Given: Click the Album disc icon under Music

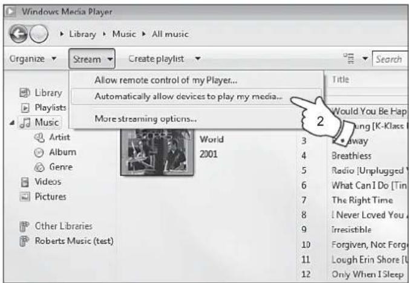Looking at the screenshot, I should click(x=39, y=152).
